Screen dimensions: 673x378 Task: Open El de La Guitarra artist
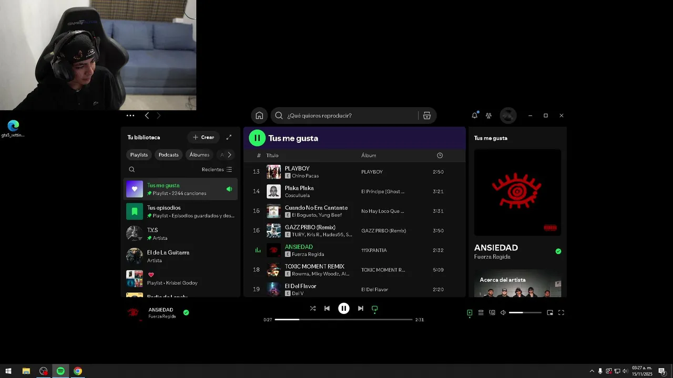pos(180,256)
